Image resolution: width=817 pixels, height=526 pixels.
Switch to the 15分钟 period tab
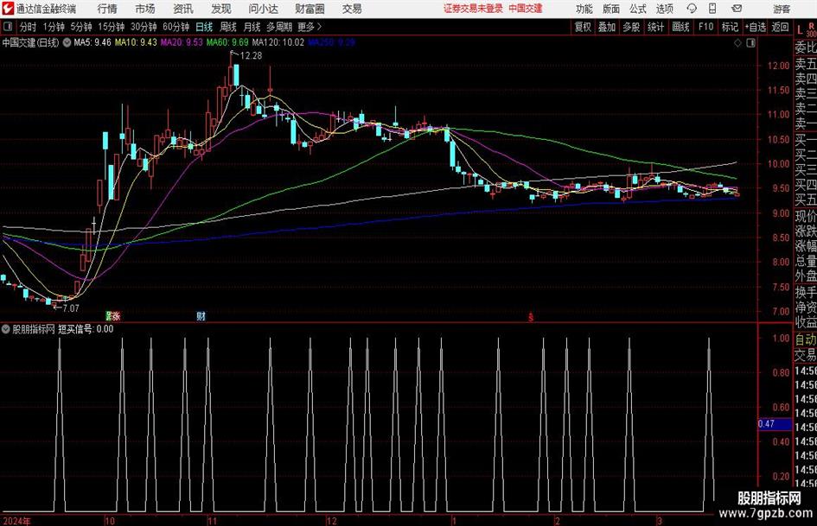[x=112, y=27]
